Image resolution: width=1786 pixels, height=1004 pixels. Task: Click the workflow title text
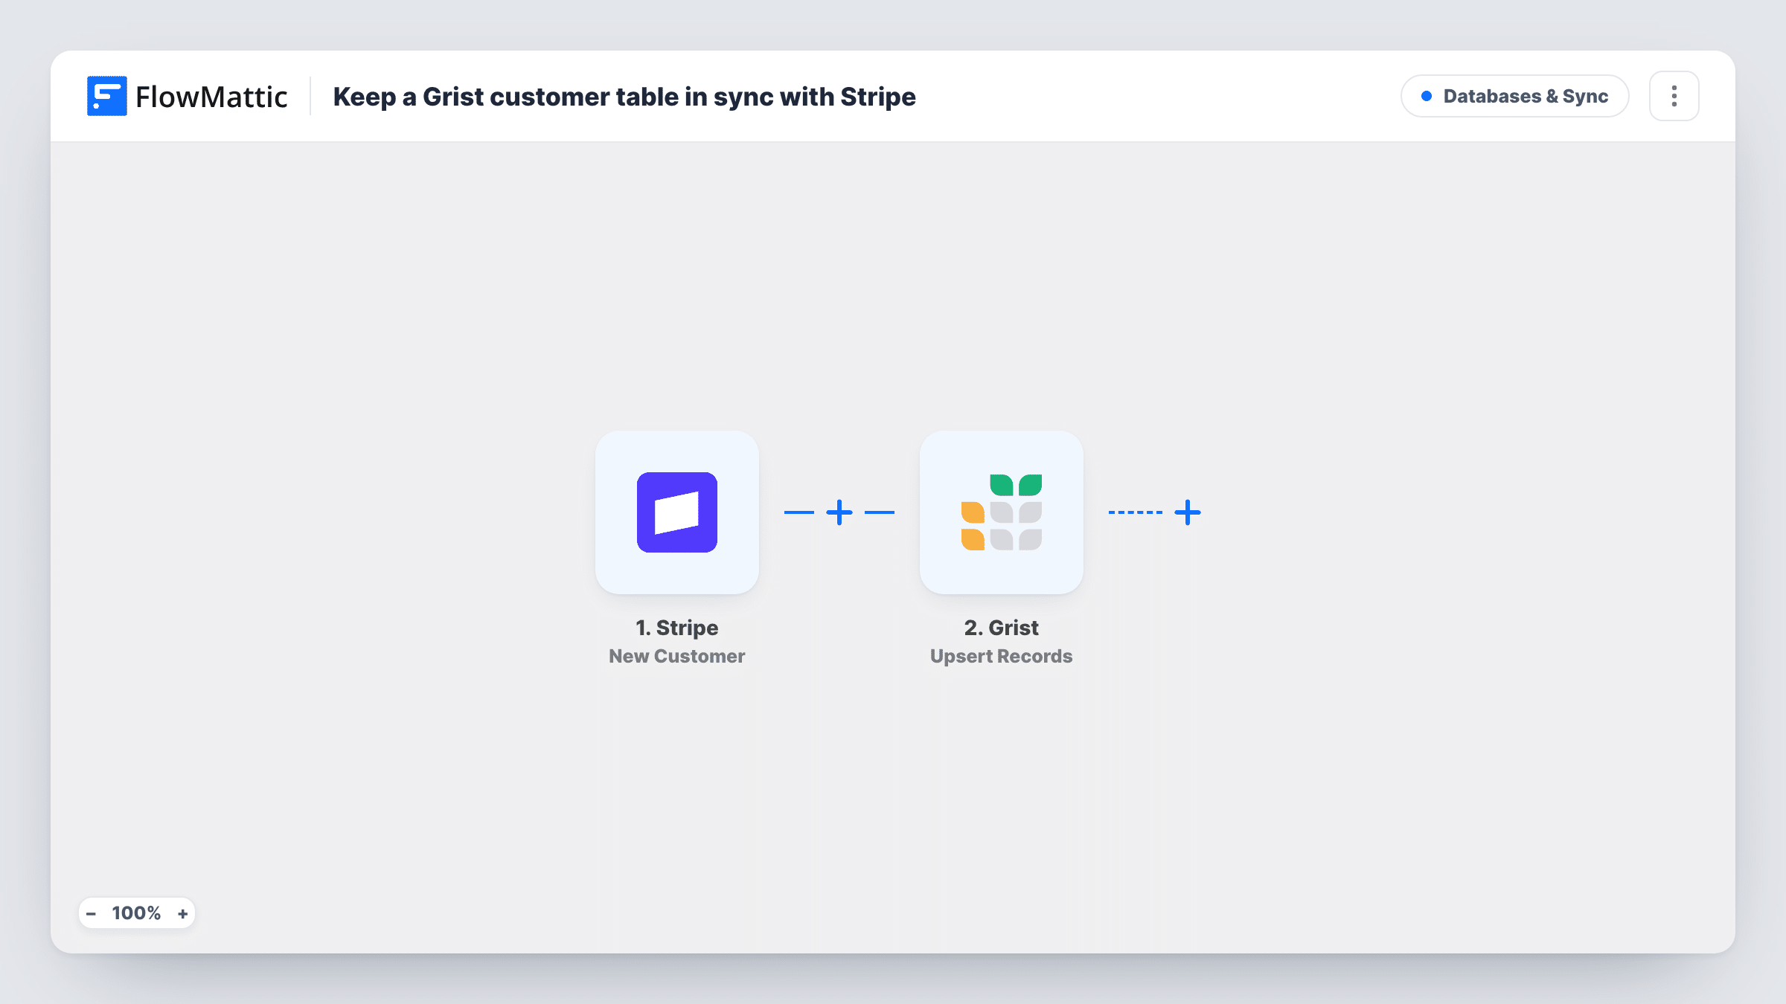point(624,97)
